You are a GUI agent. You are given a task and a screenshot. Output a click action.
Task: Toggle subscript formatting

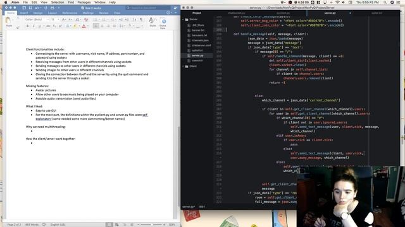tap(54, 26)
